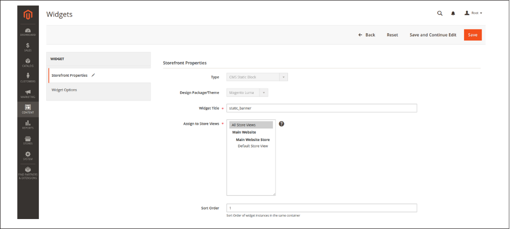Open the notifications bell
This screenshot has height=229, width=510.
pos(453,13)
